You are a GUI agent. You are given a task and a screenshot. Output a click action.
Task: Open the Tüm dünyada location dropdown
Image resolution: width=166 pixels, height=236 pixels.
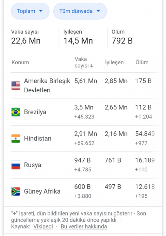[80, 11]
